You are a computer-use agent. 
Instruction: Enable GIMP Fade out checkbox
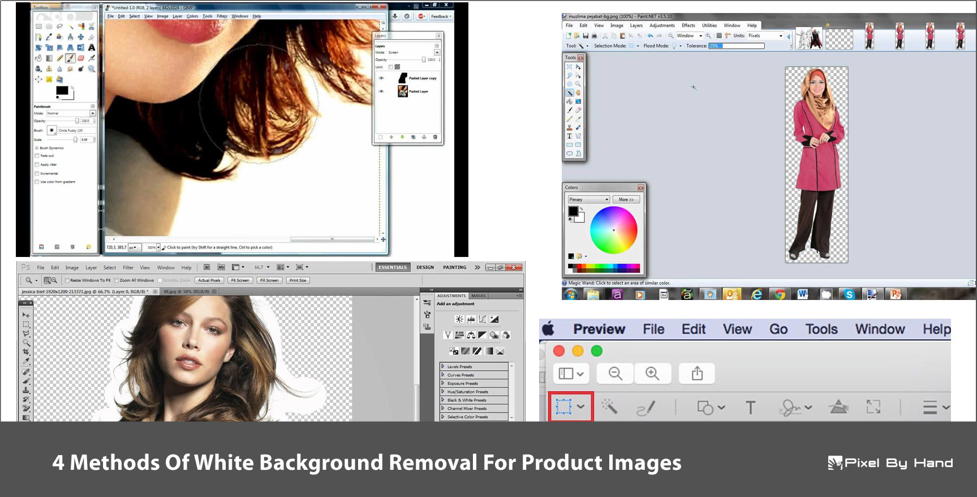tap(37, 156)
